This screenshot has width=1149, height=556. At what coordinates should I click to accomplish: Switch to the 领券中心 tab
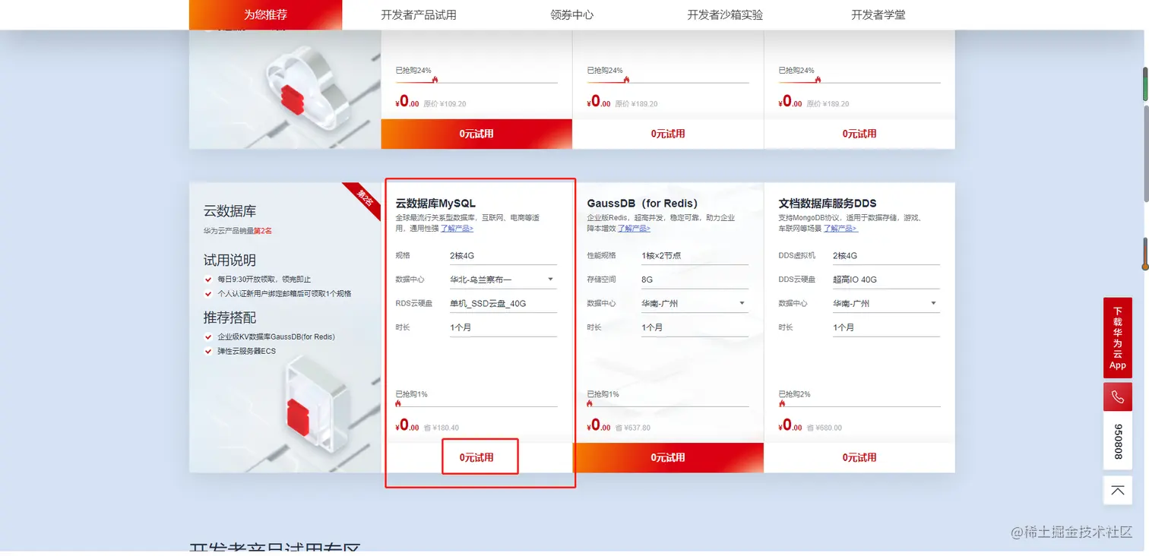[571, 14]
